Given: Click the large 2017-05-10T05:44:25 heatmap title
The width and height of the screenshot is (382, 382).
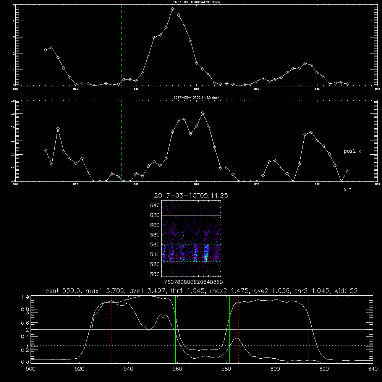Looking at the screenshot, I should (191, 196).
